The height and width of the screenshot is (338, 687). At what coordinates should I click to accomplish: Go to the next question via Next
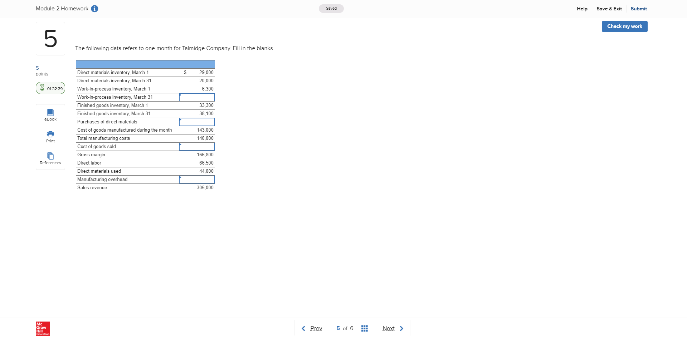tap(389, 328)
